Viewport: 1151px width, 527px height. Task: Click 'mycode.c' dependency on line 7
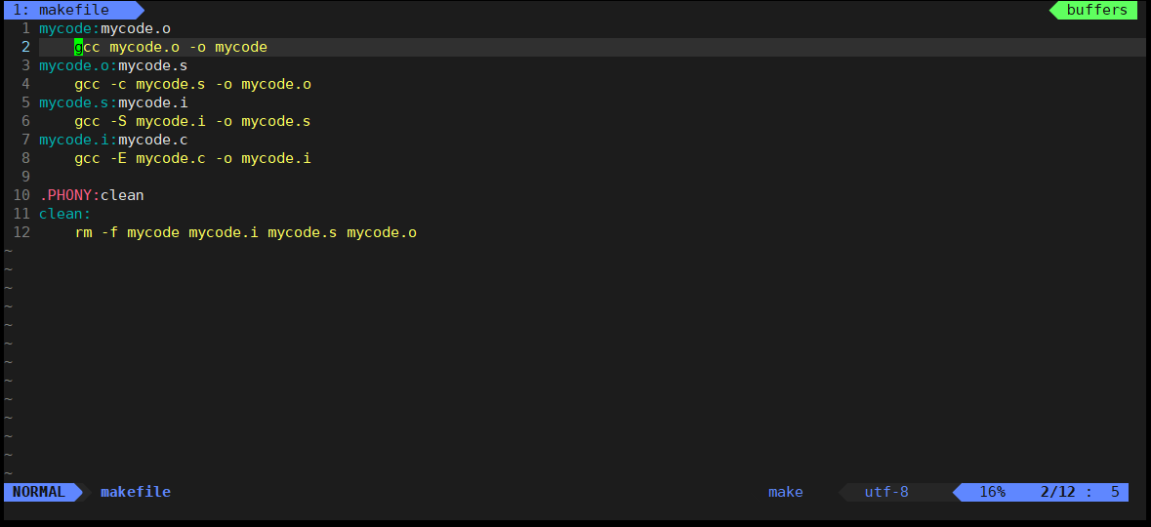pos(153,140)
